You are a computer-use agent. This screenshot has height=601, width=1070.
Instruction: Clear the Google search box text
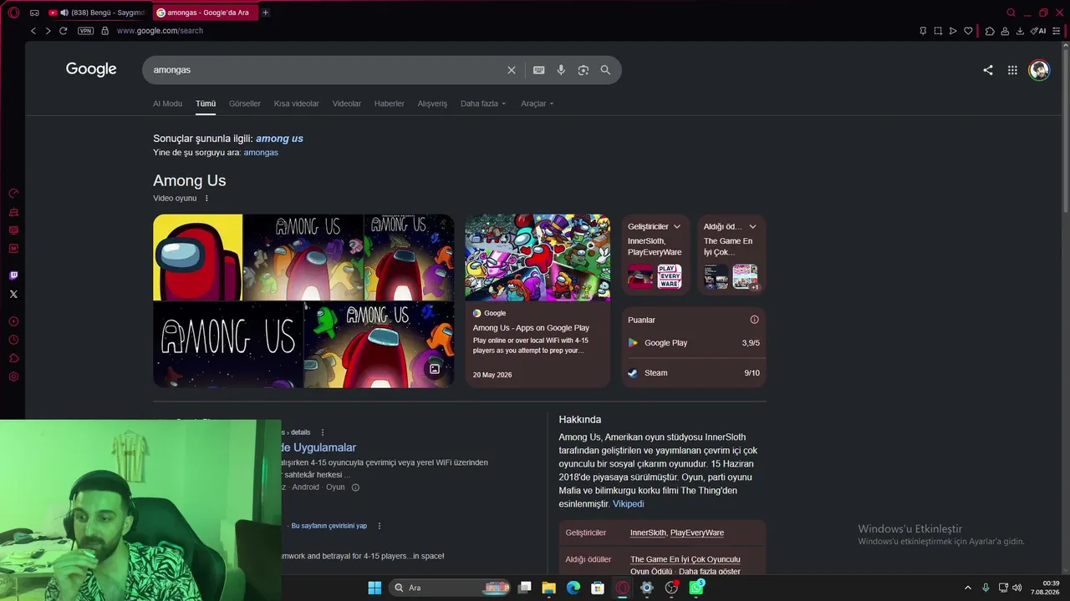pos(512,70)
